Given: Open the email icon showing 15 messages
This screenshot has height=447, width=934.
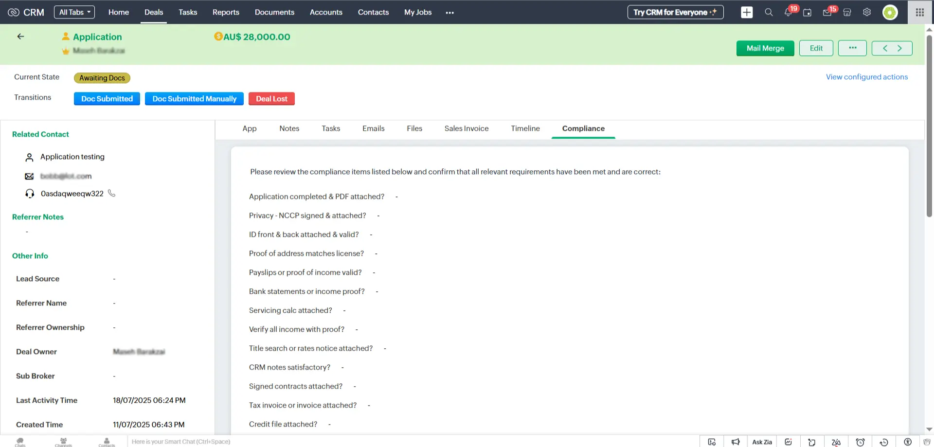Looking at the screenshot, I should tap(827, 12).
